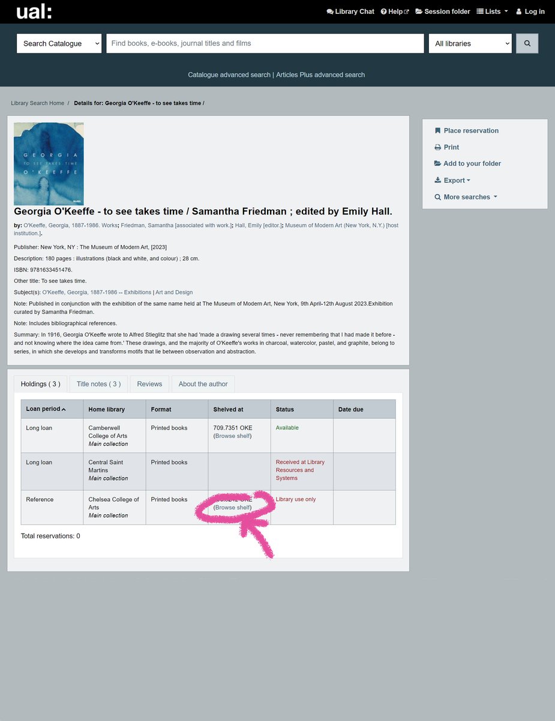Screen dimensions: 555x721
Task: Click Place reservation
Action: tap(466, 130)
